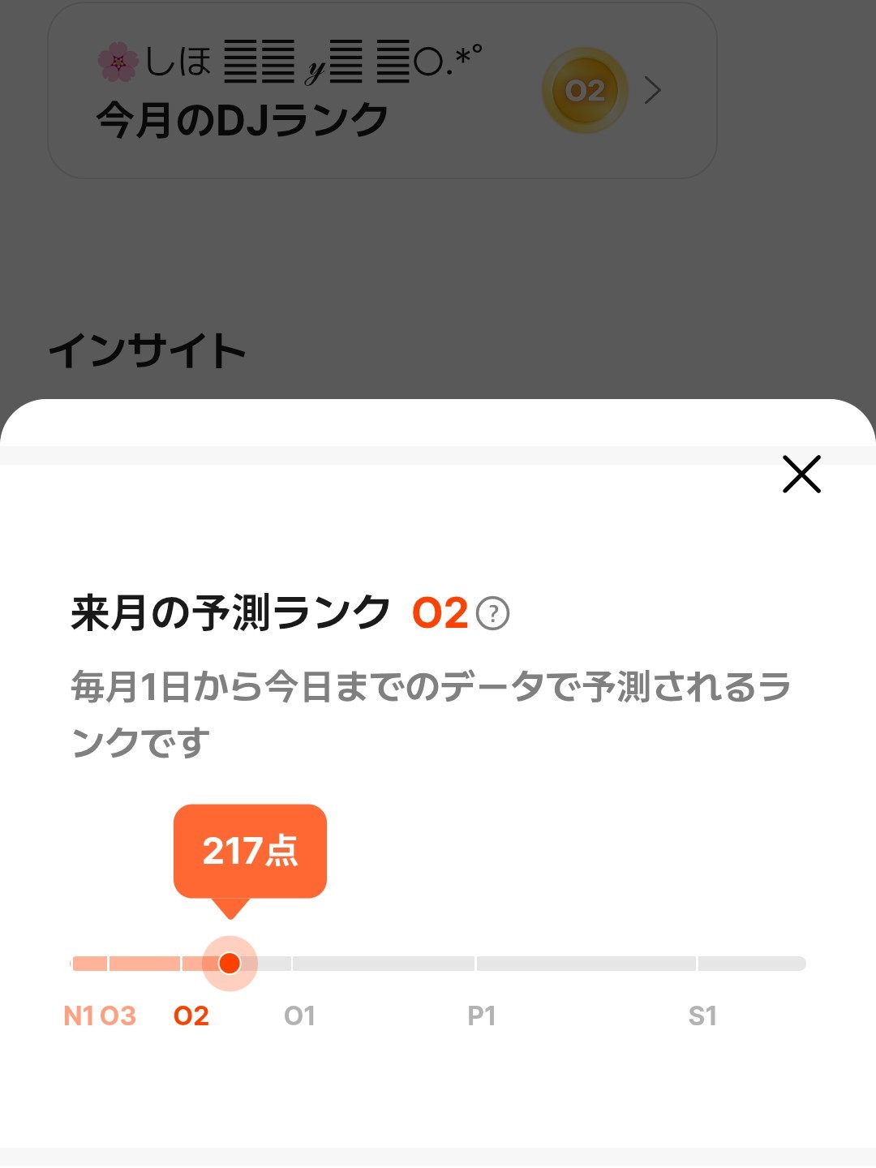The image size is (876, 1168).
Task: Tap the 来月の予測ランク title
Action: tap(231, 612)
